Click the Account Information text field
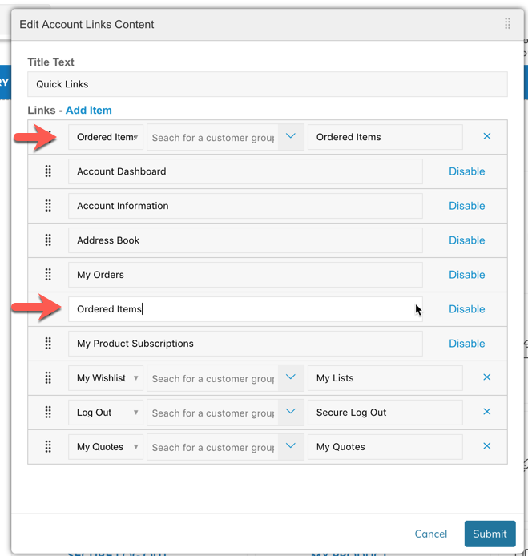This screenshot has width=528, height=556. coord(245,206)
